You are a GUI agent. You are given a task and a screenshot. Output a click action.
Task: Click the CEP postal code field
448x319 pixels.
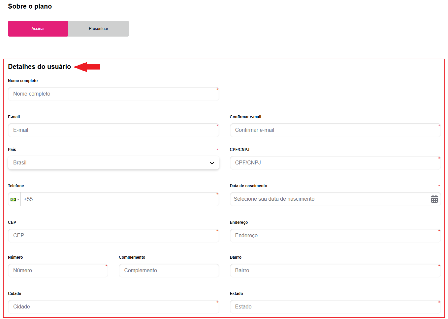click(x=113, y=236)
